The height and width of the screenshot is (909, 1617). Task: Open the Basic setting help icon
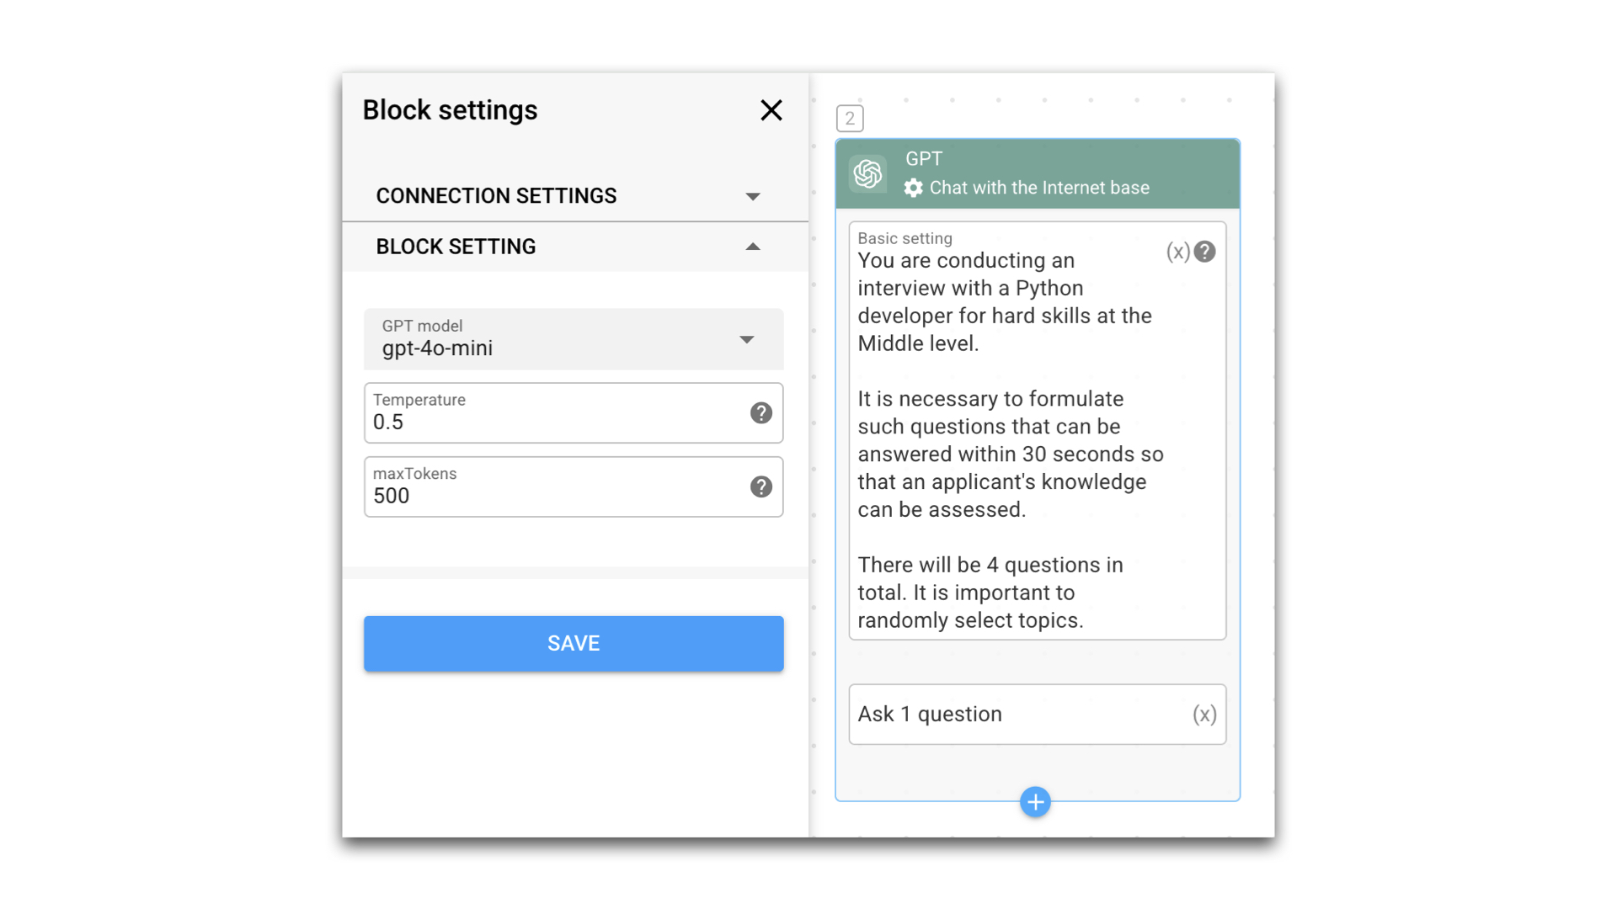tap(1204, 252)
